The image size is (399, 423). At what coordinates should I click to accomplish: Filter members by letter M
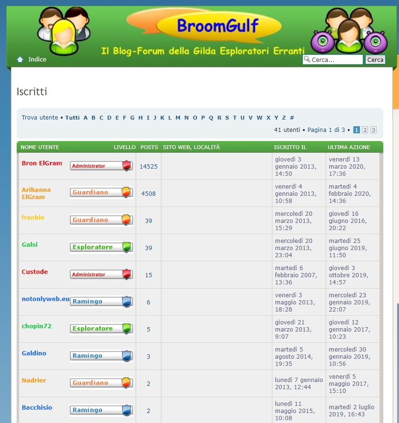(x=178, y=118)
